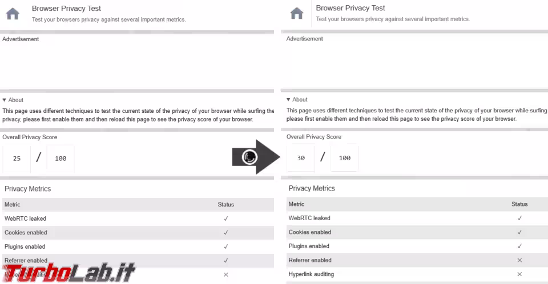Image resolution: width=548 pixels, height=284 pixels.
Task: Click the Metric column header in the right panel
Action: pos(296,204)
